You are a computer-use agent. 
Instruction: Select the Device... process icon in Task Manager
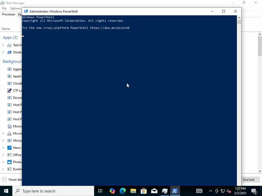coord(9,98)
